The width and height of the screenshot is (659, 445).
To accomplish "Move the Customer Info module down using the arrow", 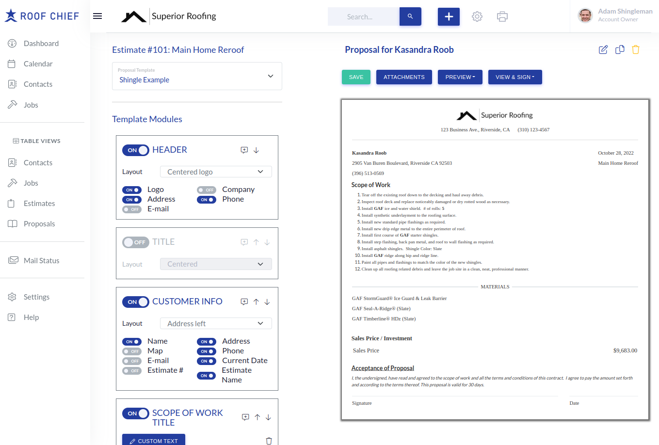I will 267,302.
